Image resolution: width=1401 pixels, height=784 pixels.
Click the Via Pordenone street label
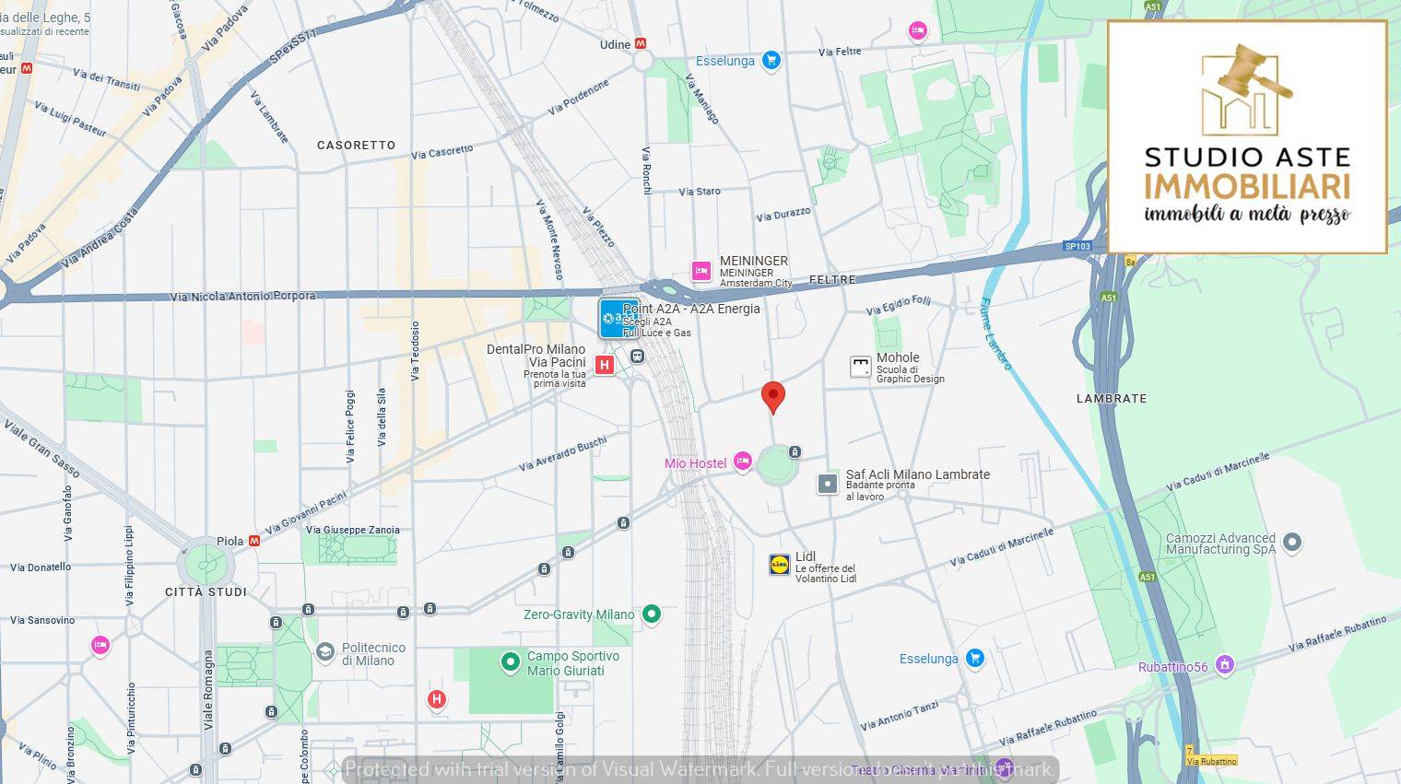(579, 98)
